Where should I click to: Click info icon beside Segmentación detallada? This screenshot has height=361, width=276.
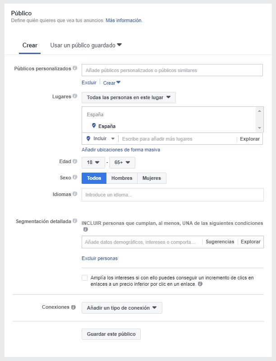75,221
